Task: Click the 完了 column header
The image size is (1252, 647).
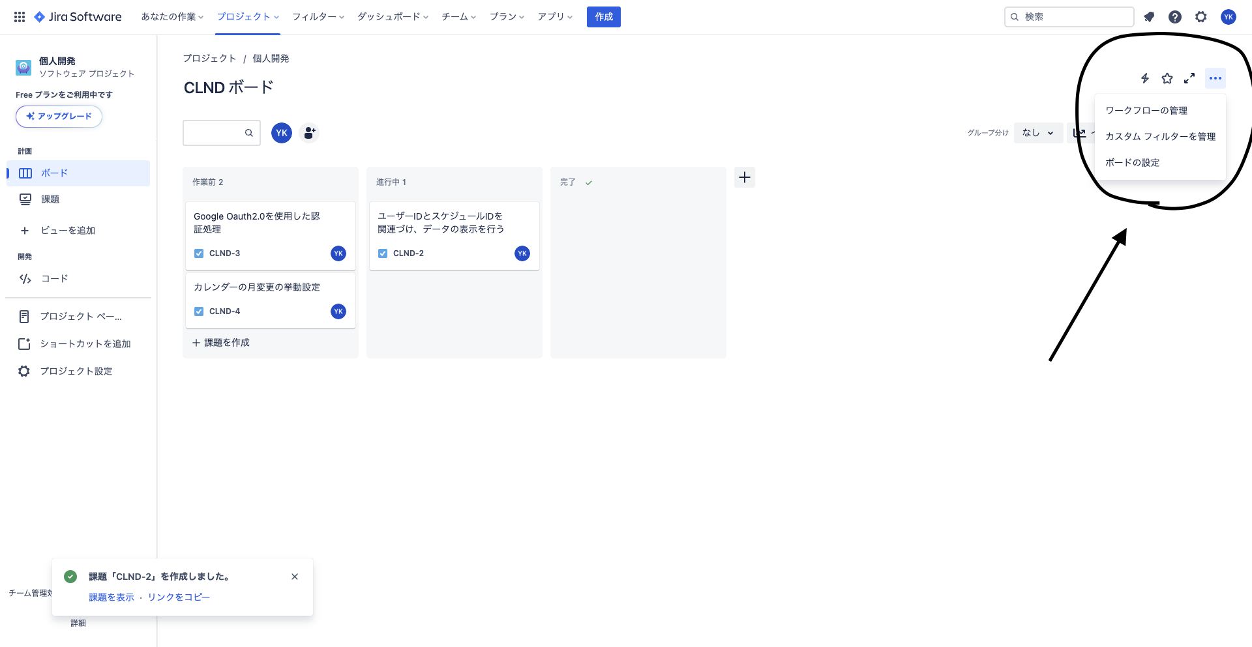Action: point(568,182)
